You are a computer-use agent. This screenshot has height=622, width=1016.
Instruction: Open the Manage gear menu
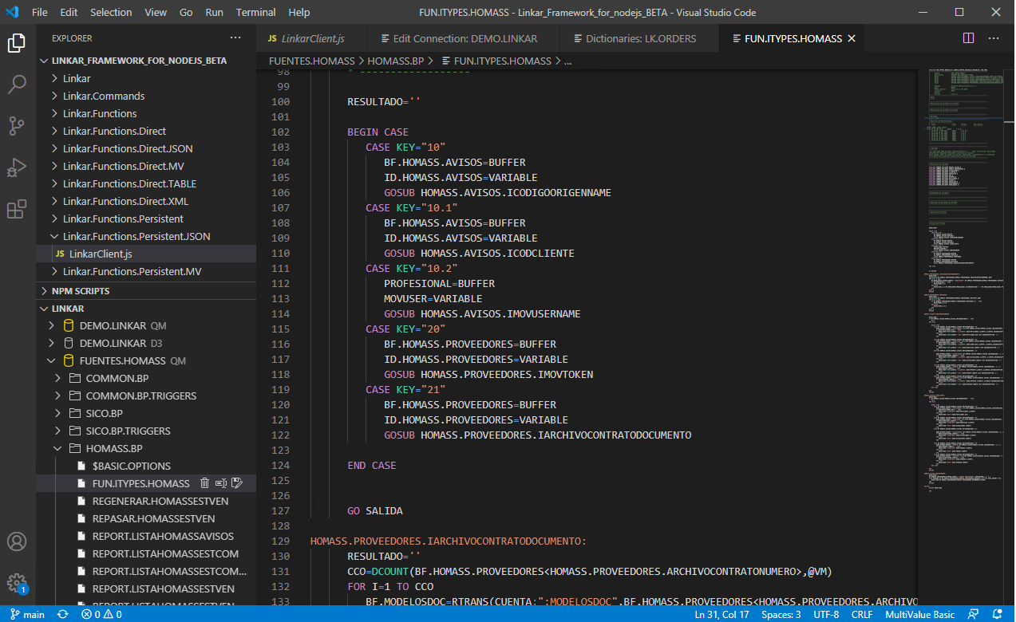coord(16,582)
